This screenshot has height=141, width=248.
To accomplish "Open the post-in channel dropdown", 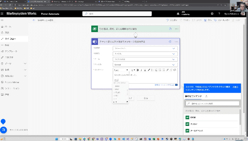I will 145,54.
